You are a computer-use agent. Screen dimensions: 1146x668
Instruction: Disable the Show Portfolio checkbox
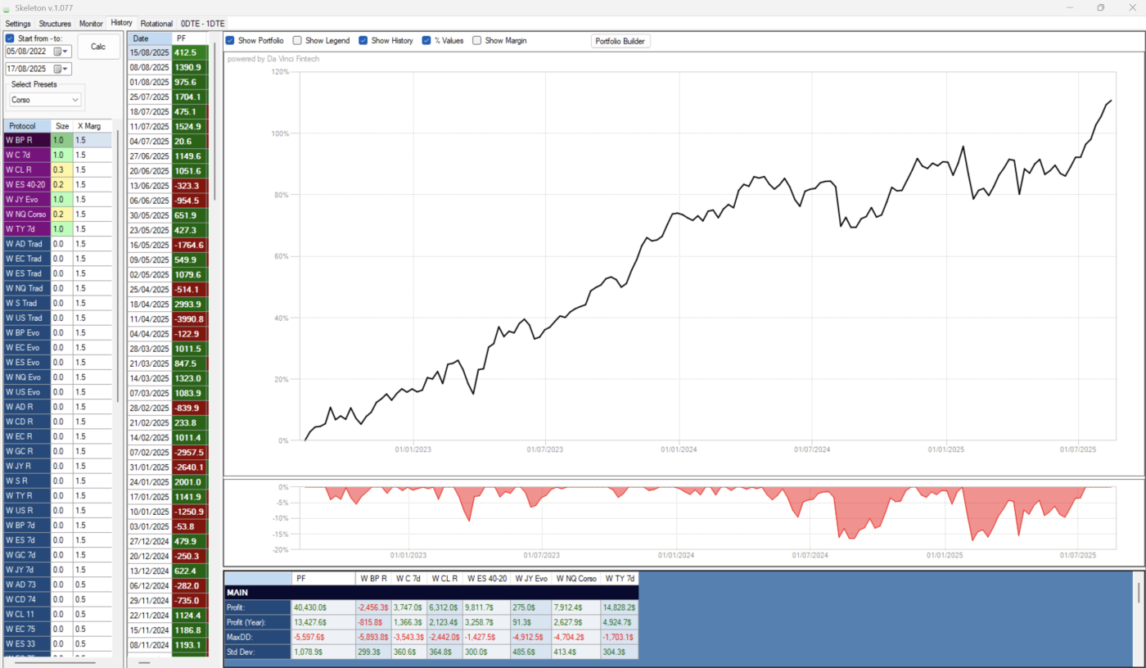coord(230,40)
